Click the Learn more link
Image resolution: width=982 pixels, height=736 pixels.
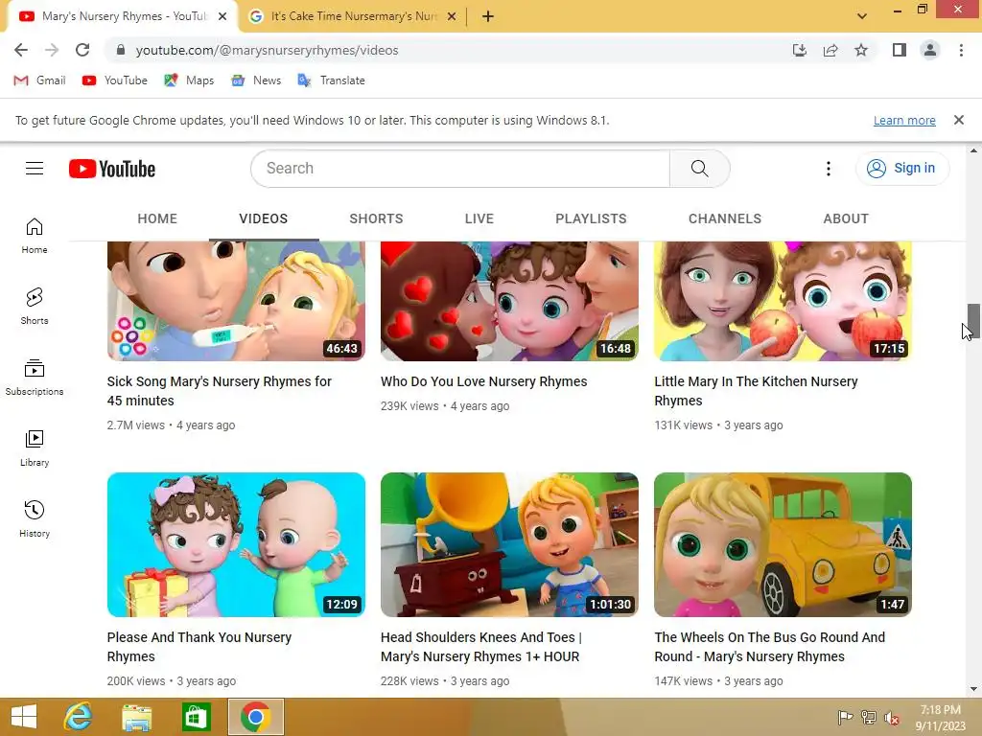[x=904, y=120]
